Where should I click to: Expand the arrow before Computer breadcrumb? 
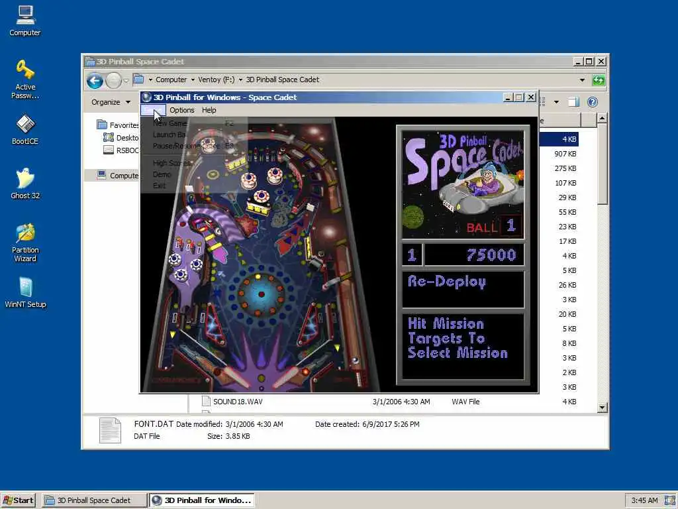[150, 80]
